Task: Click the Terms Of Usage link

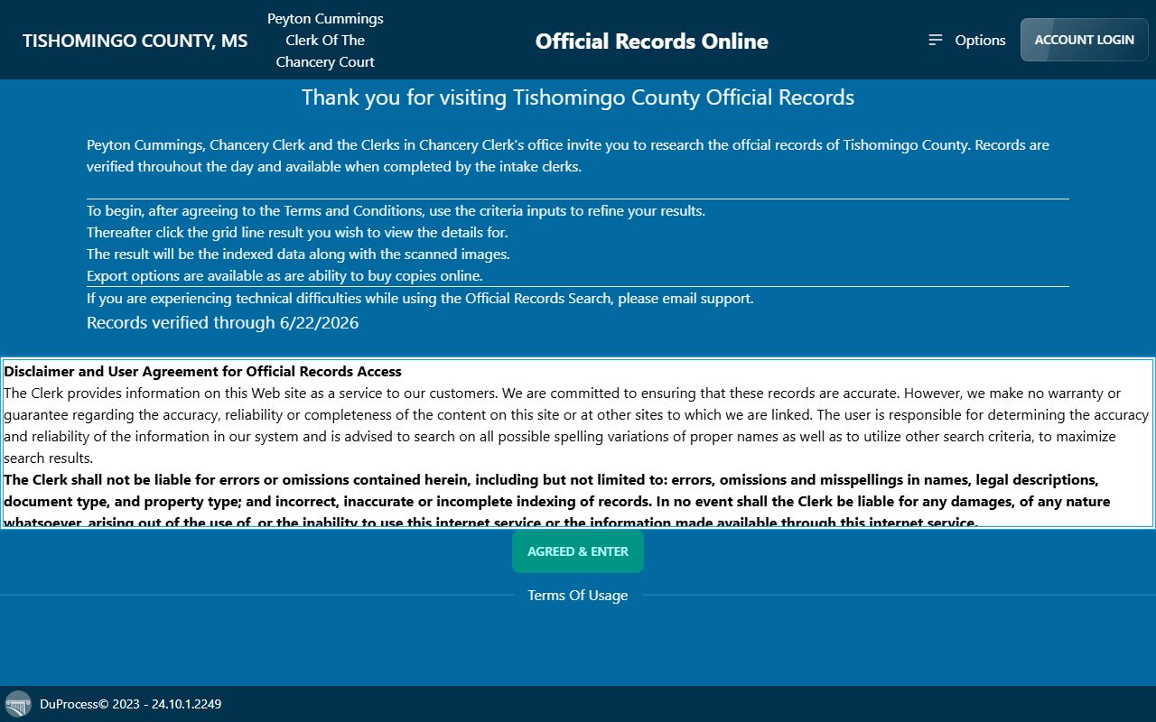Action: coord(578,596)
